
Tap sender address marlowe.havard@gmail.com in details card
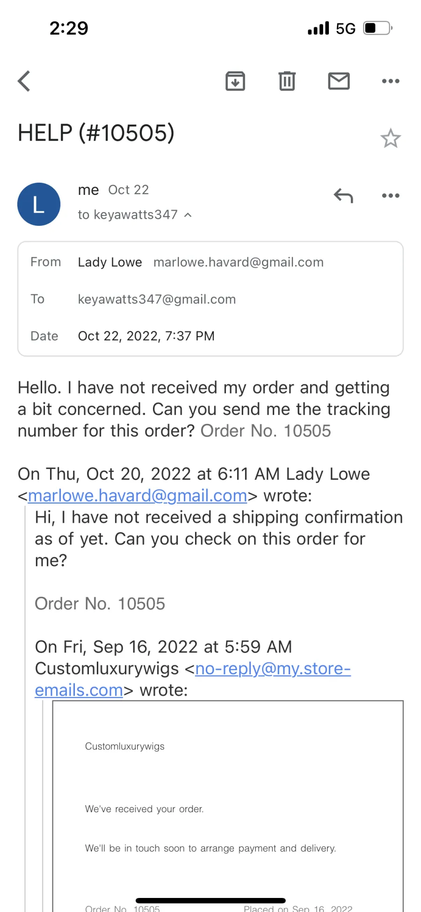(x=239, y=262)
